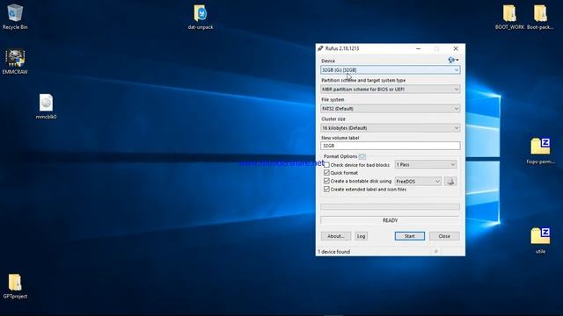Click the READY status bar
This screenshot has height=316, width=563.
click(390, 220)
